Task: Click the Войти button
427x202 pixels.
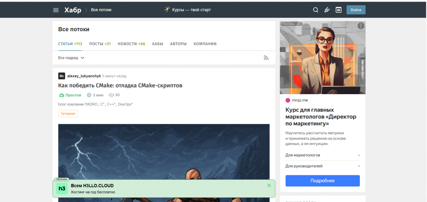Action: [x=356, y=10]
